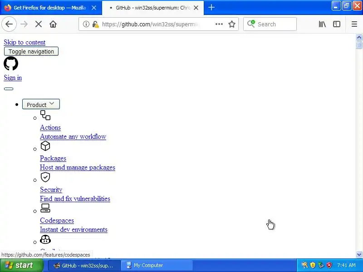
Task: Click Instant dev environments link
Action: pos(74,229)
